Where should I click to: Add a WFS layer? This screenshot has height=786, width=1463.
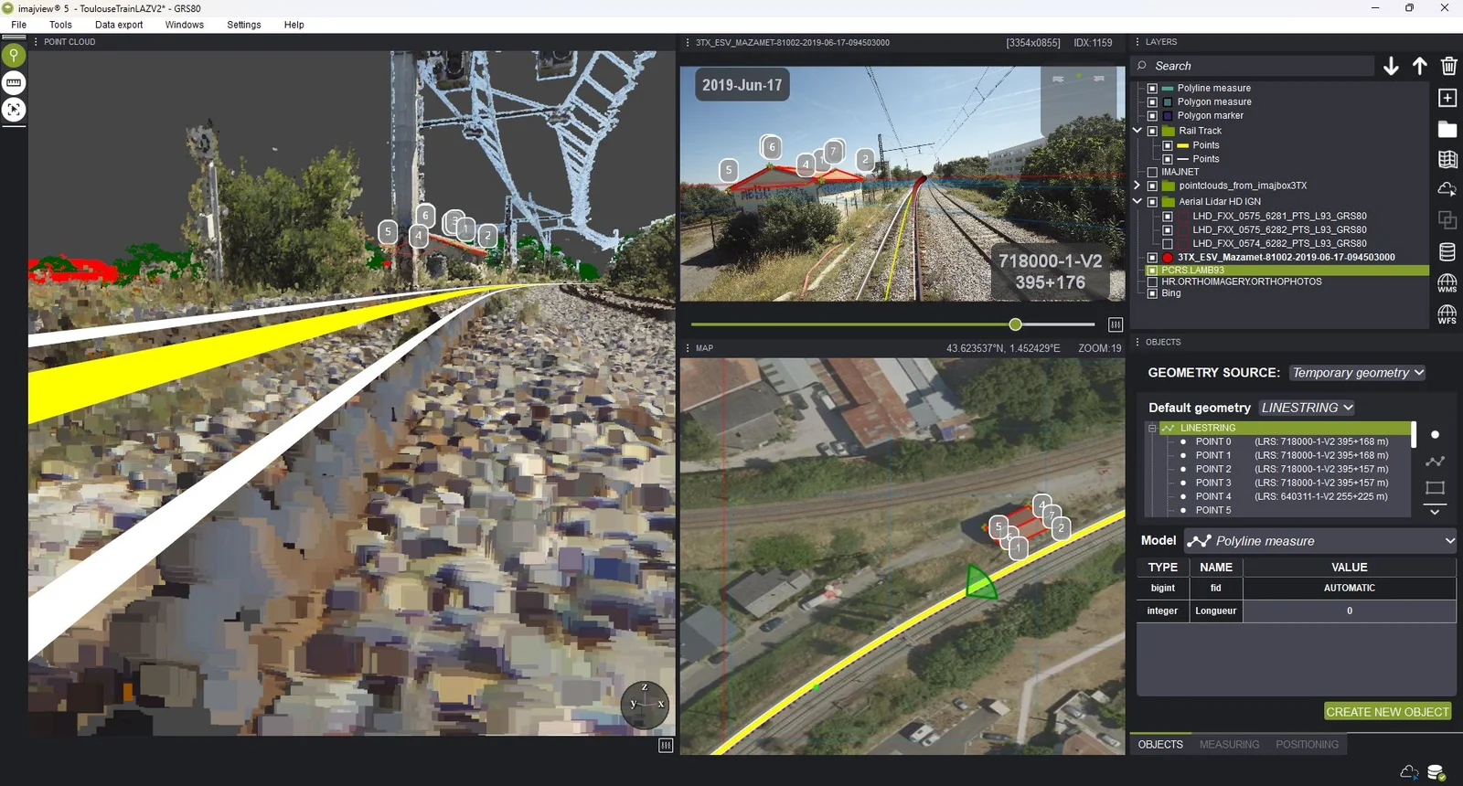(x=1447, y=314)
